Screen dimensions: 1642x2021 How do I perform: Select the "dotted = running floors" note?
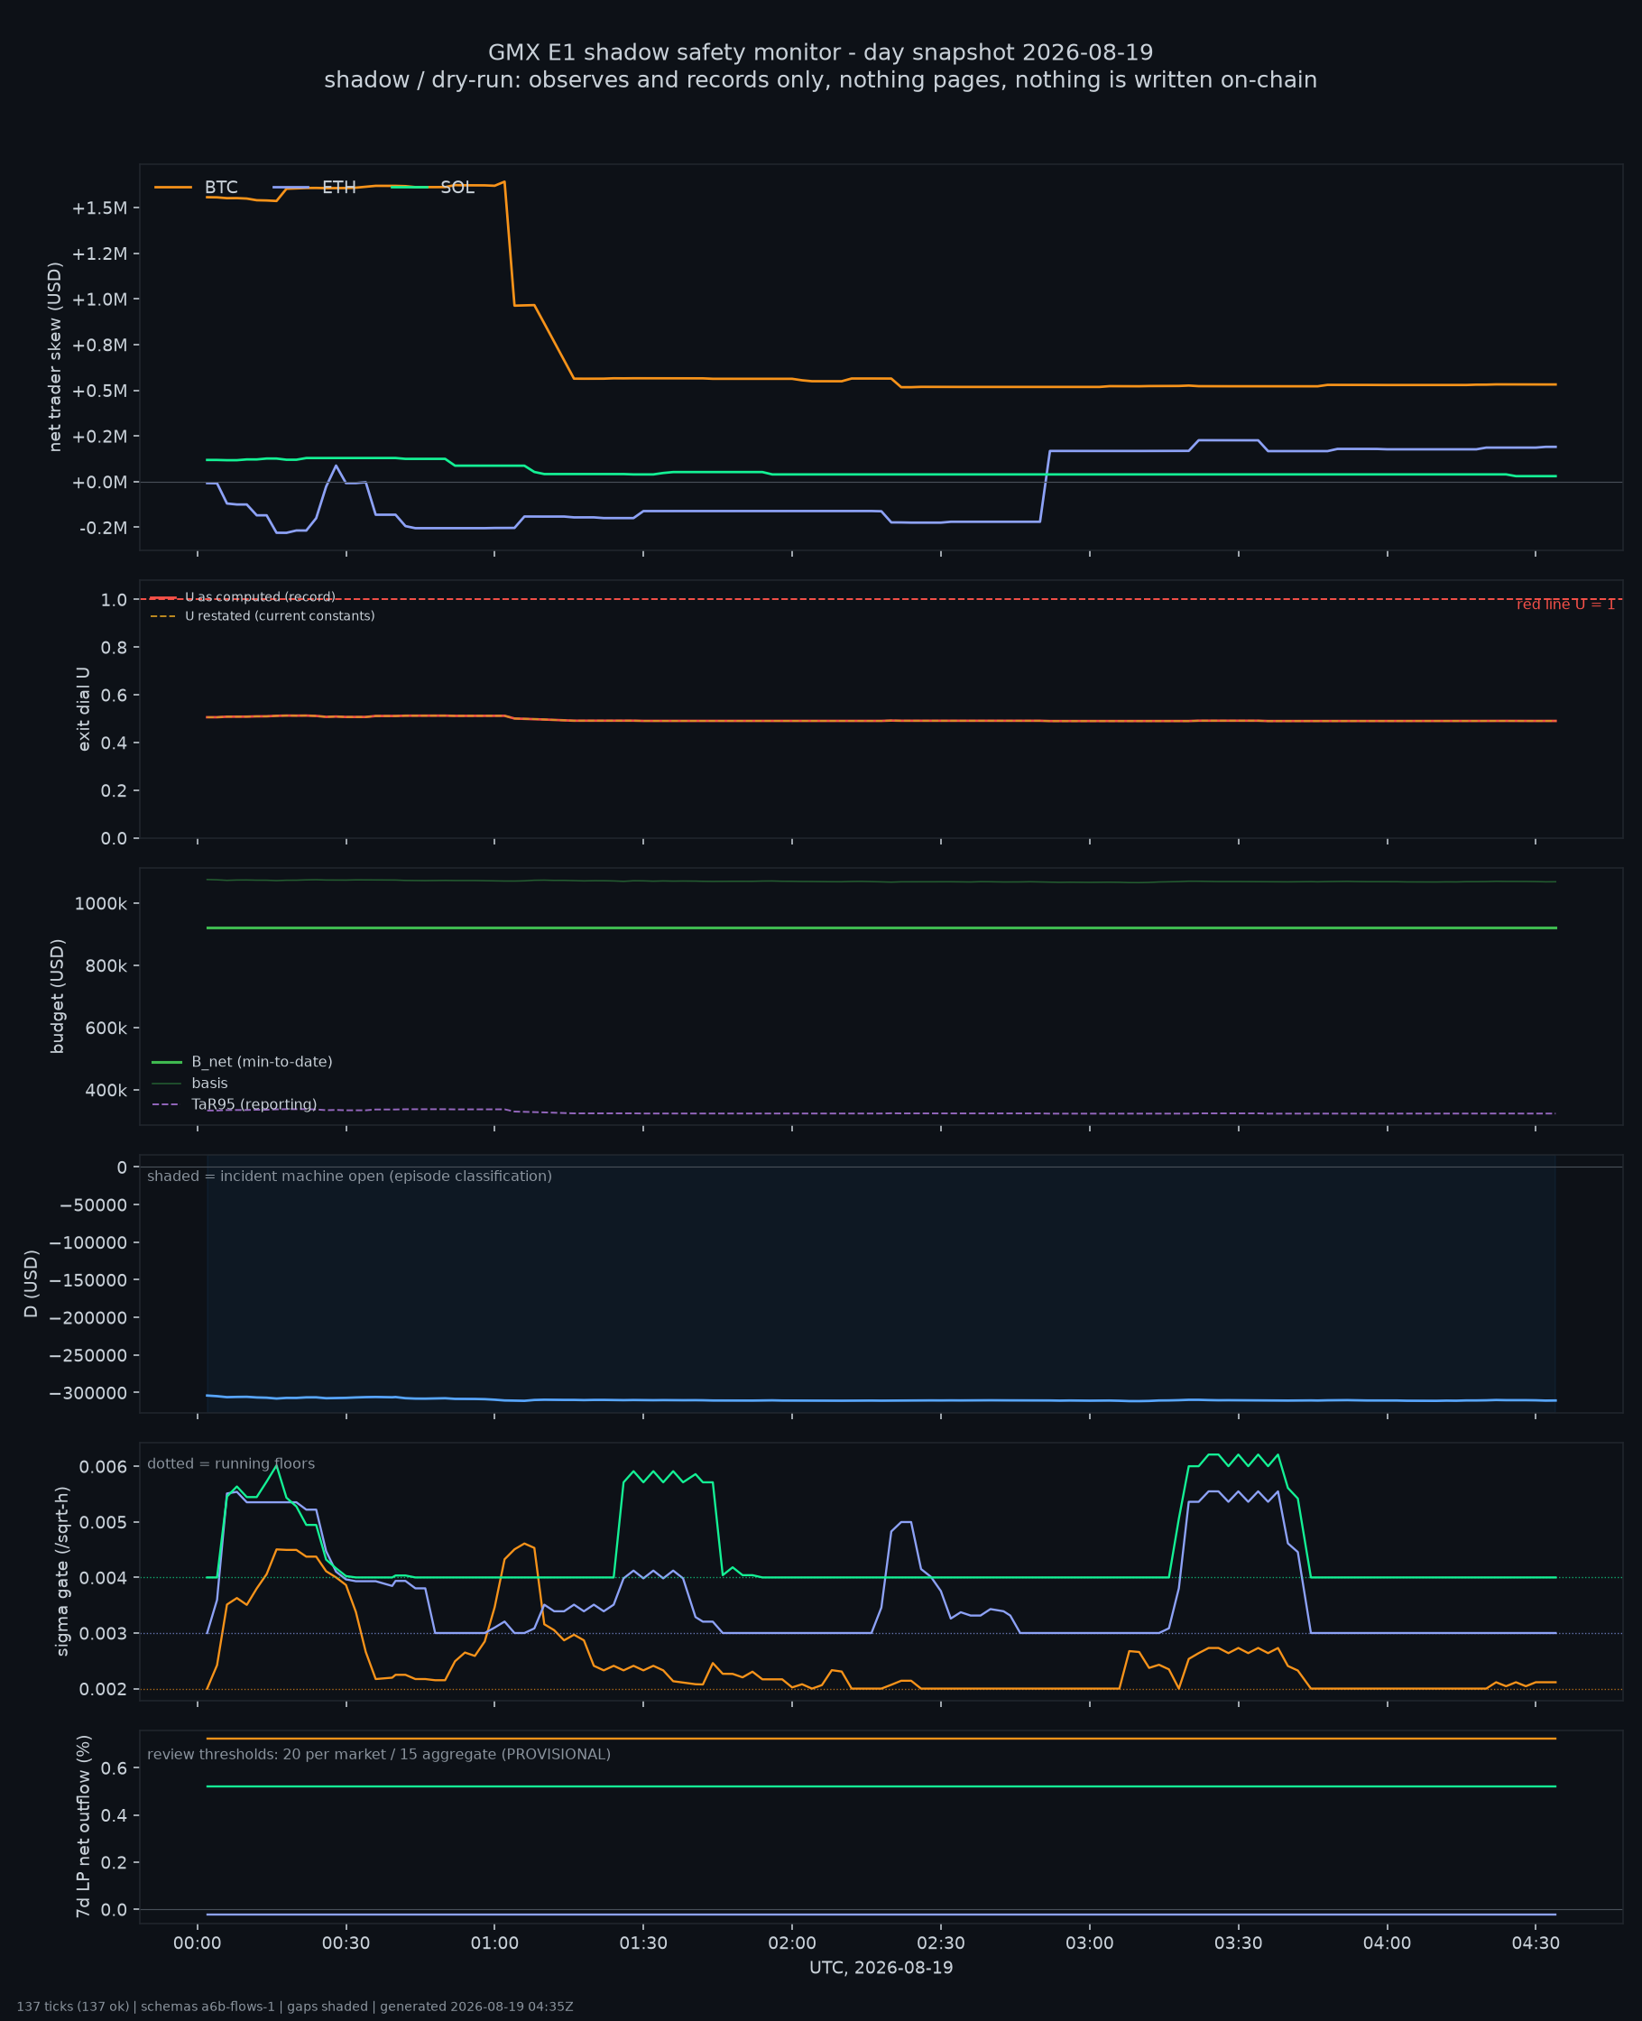coord(231,1464)
